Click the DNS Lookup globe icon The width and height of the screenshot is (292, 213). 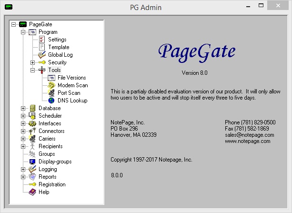[x=51, y=101]
